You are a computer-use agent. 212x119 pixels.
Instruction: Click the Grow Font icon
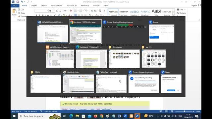pos(57,11)
